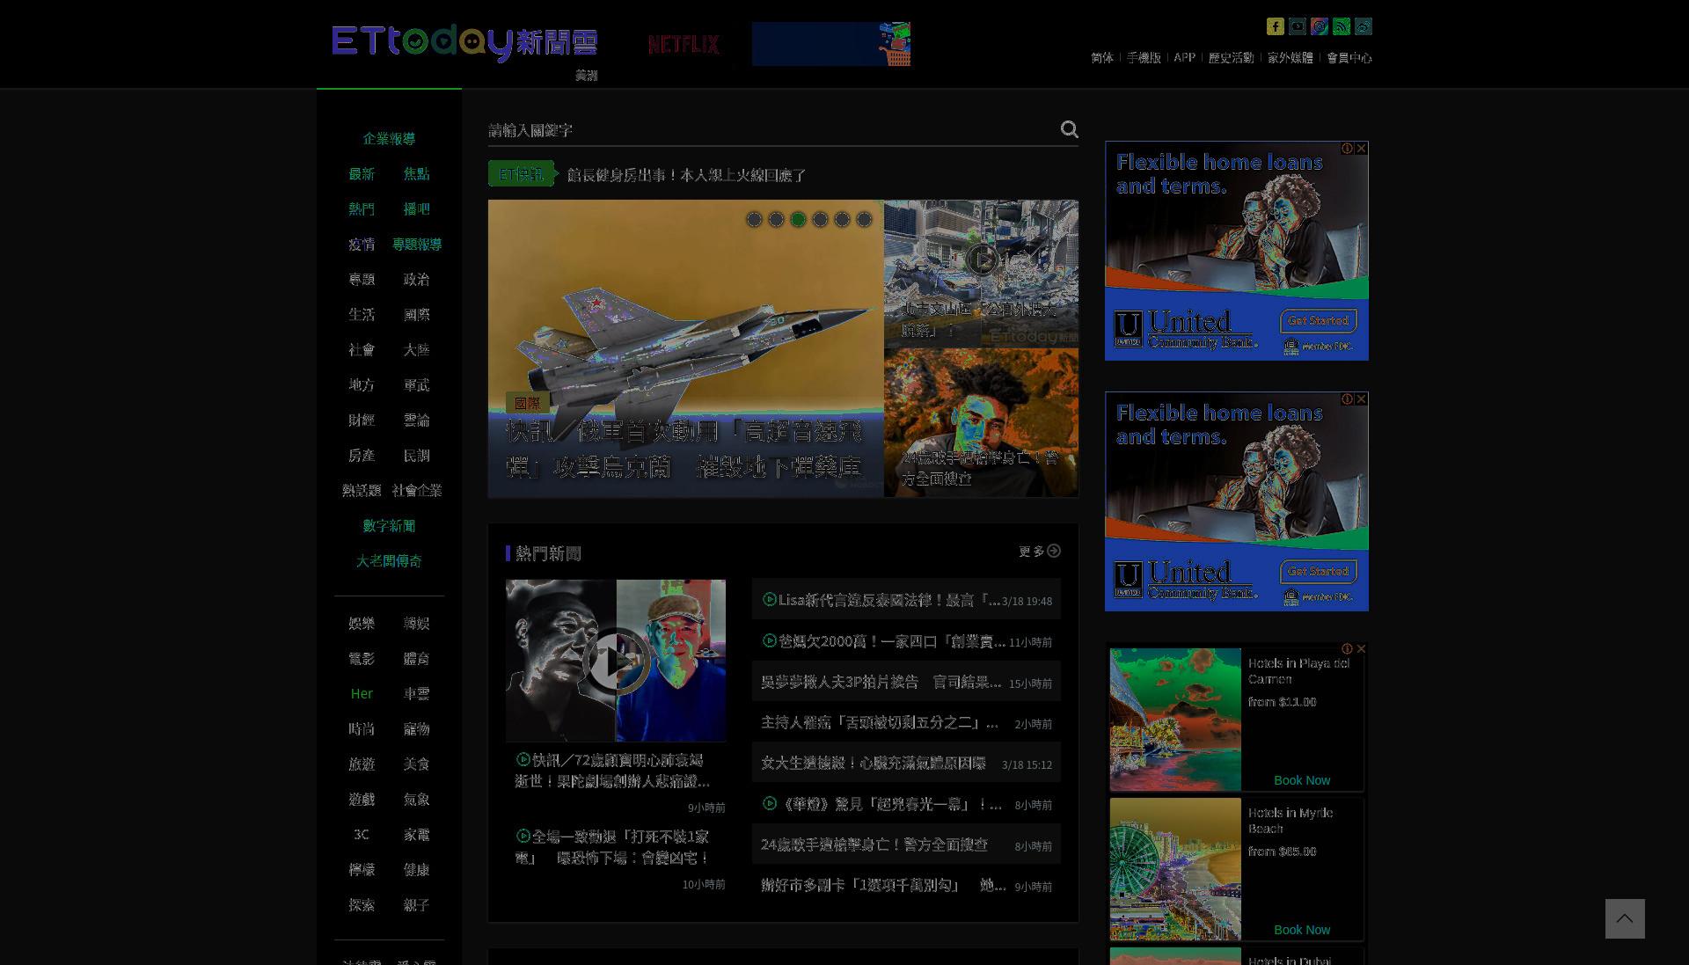The image size is (1689, 965).
Task: Open ETtoday Instagram icon
Action: click(x=1319, y=26)
